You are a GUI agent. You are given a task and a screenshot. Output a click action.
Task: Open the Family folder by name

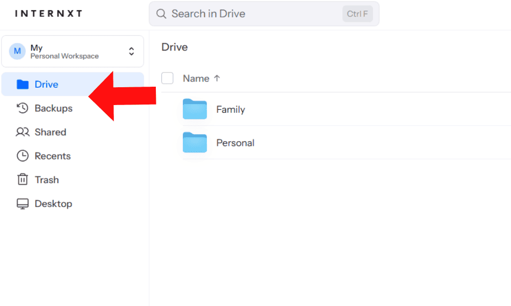point(230,110)
